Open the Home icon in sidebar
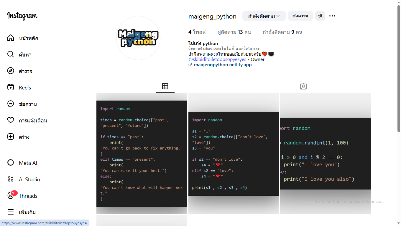 click(11, 38)
